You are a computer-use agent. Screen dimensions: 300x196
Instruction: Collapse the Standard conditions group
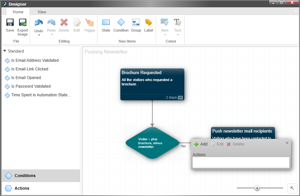5,51
